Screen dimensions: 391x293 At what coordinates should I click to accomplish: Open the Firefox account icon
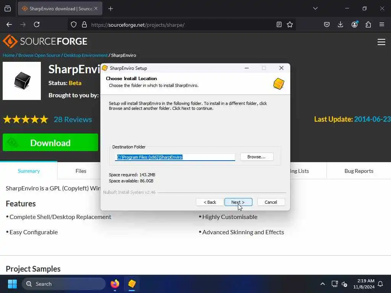coord(354,24)
